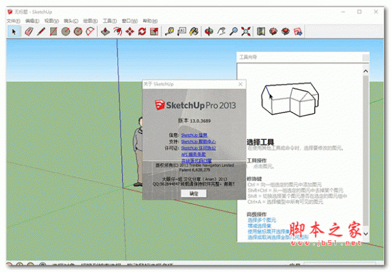Click Instructor panel scrollbar down arrow
Viewport: 391px width, 272px height.
(x=366, y=234)
